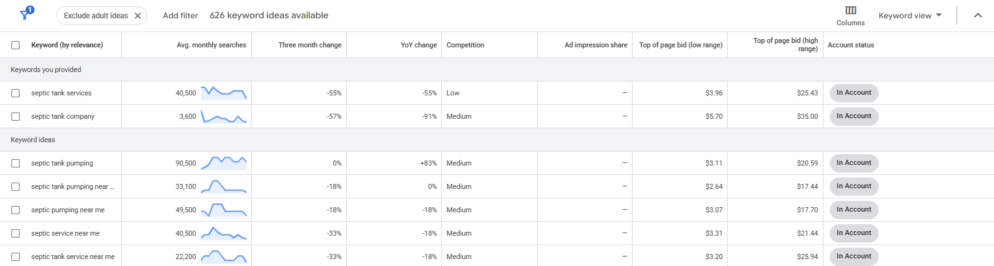Sort by YoY change column header
Viewport: 994px width, 266px height.
coord(419,45)
